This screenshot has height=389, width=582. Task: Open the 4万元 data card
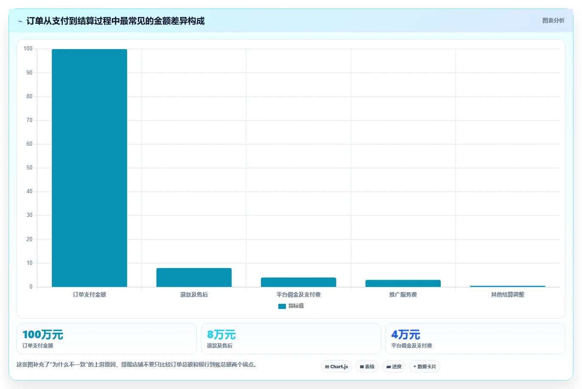475,339
